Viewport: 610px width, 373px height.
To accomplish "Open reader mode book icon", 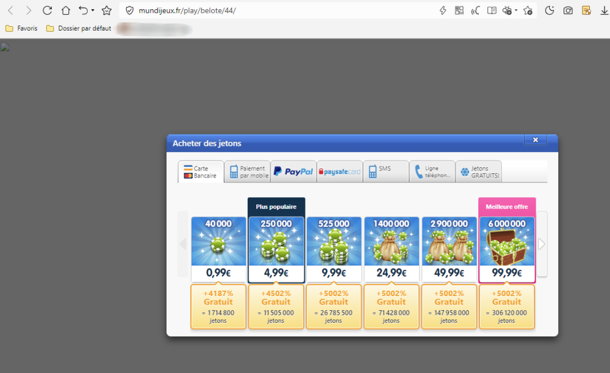I will click(492, 10).
